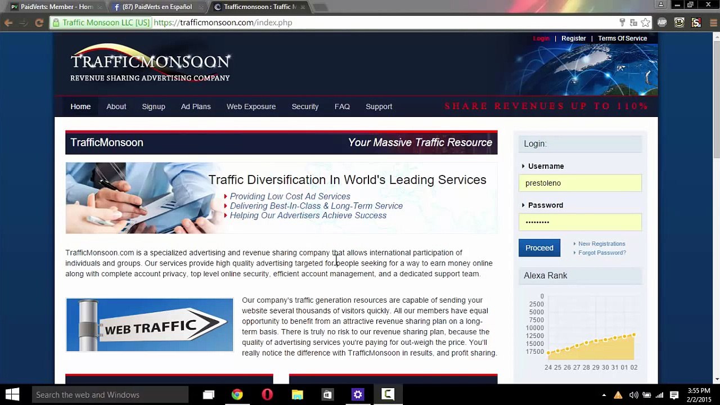Click the battery status tray icon
Screen dimensions: 720x405
(x=647, y=395)
